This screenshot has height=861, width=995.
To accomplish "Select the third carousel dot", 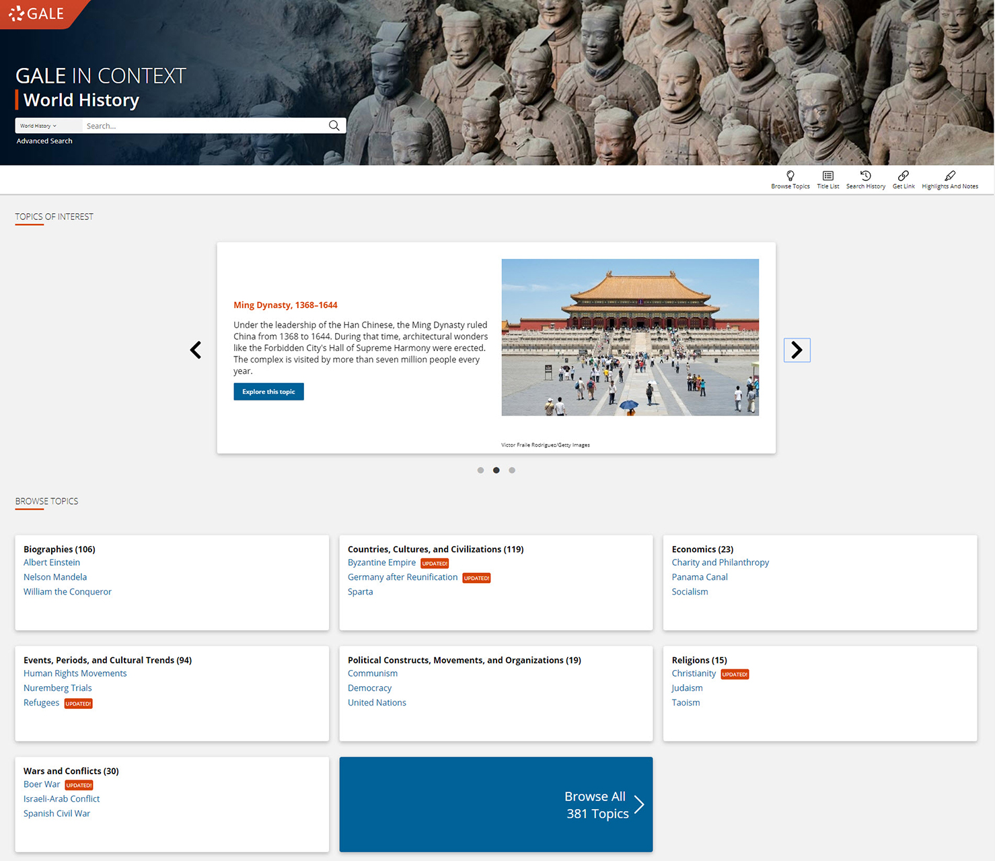I will 512,470.
